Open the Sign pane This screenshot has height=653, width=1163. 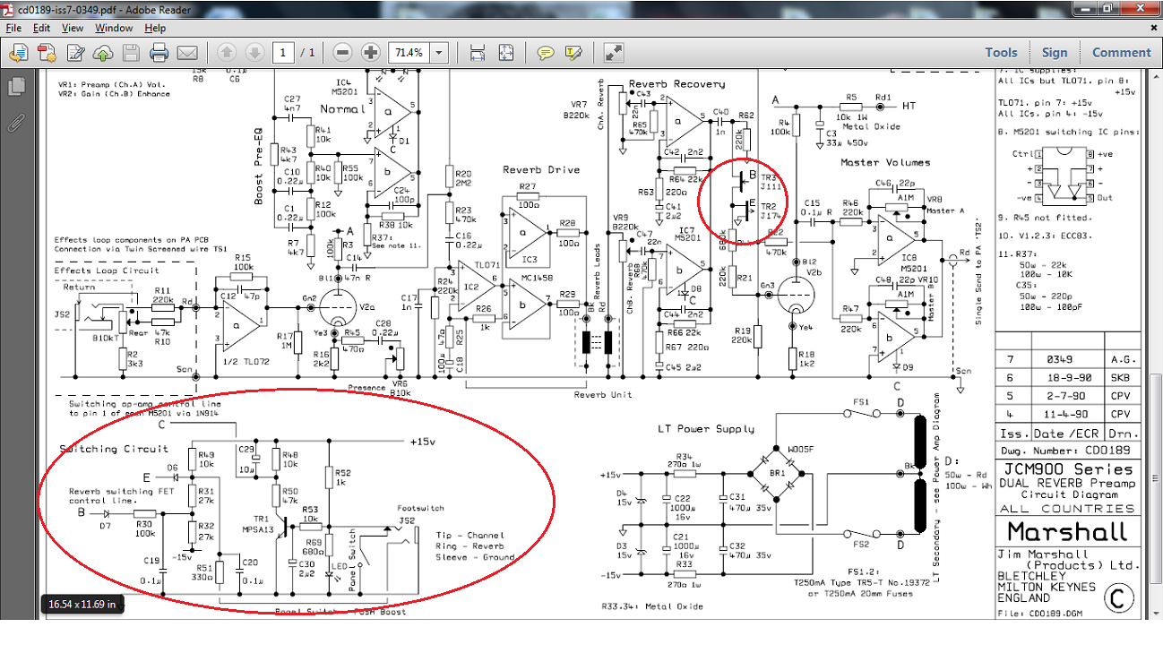pyautogui.click(x=1055, y=53)
